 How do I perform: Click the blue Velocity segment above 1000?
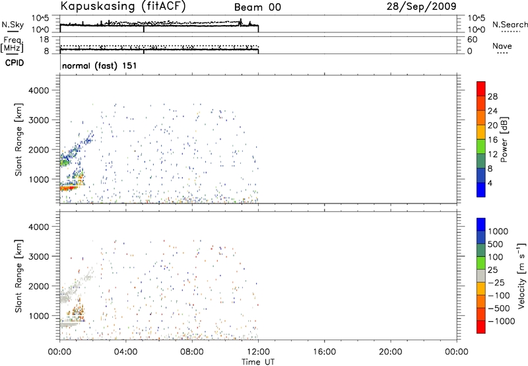click(x=481, y=225)
